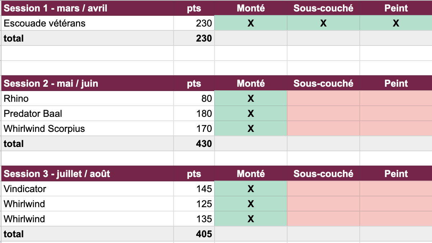The width and height of the screenshot is (432, 243).
Task: Mark the empty Sous-couché cell for Predator Baal
Action: (x=323, y=114)
